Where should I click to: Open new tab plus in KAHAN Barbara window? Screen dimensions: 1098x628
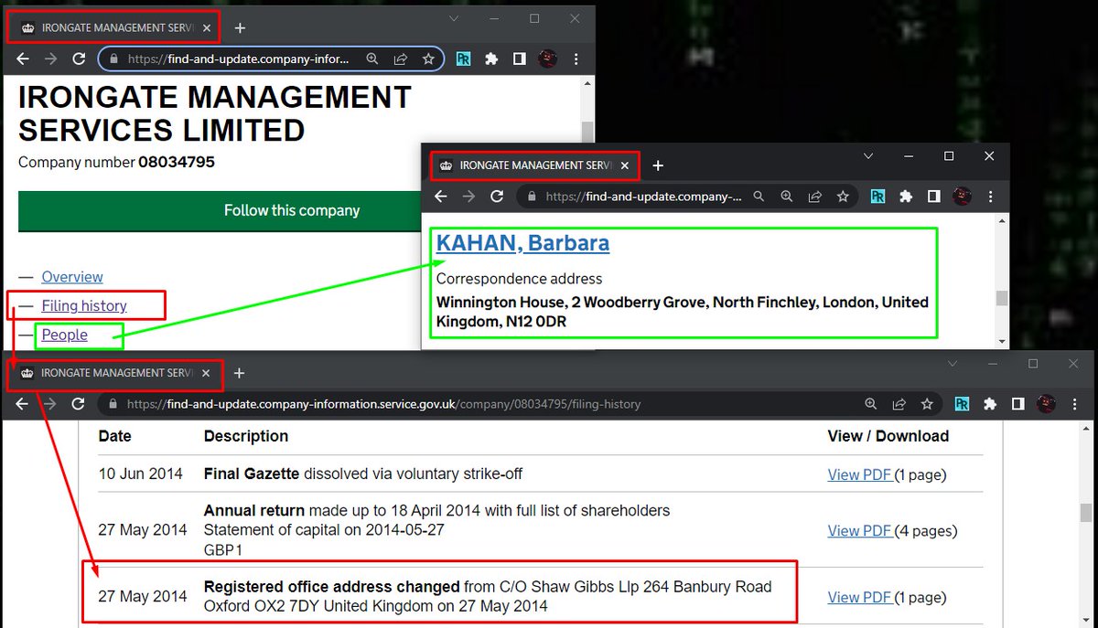[x=658, y=165]
